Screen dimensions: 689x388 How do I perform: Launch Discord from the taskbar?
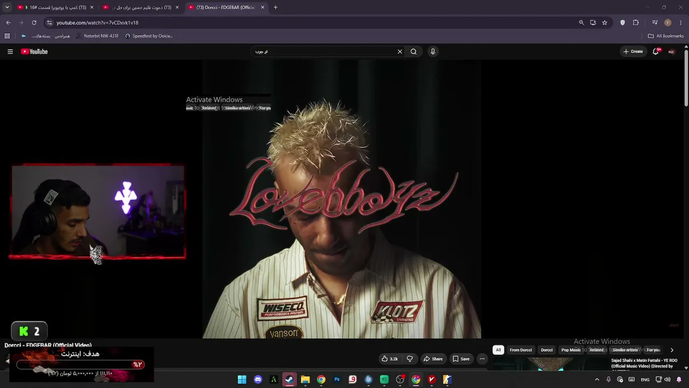click(x=258, y=379)
